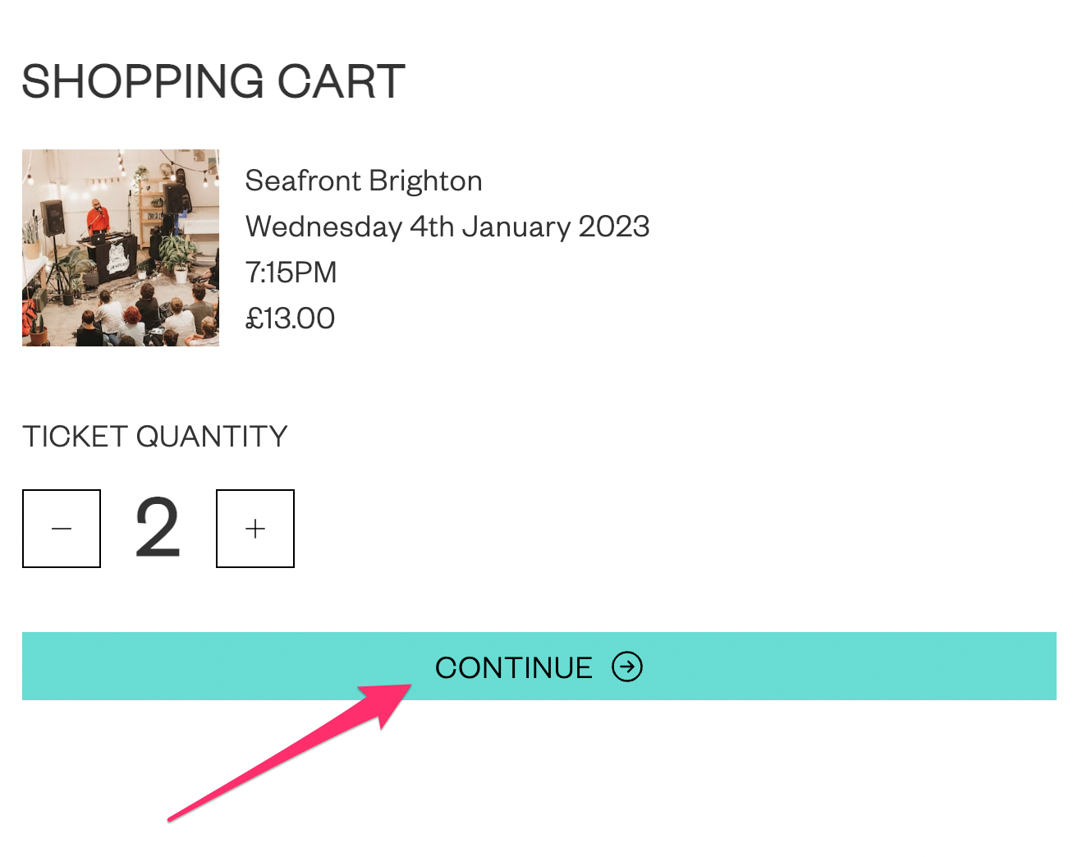Viewport: 1073px width, 857px height.
Task: Click the circled arrow icon beside CONTINUE
Action: pyautogui.click(x=627, y=667)
